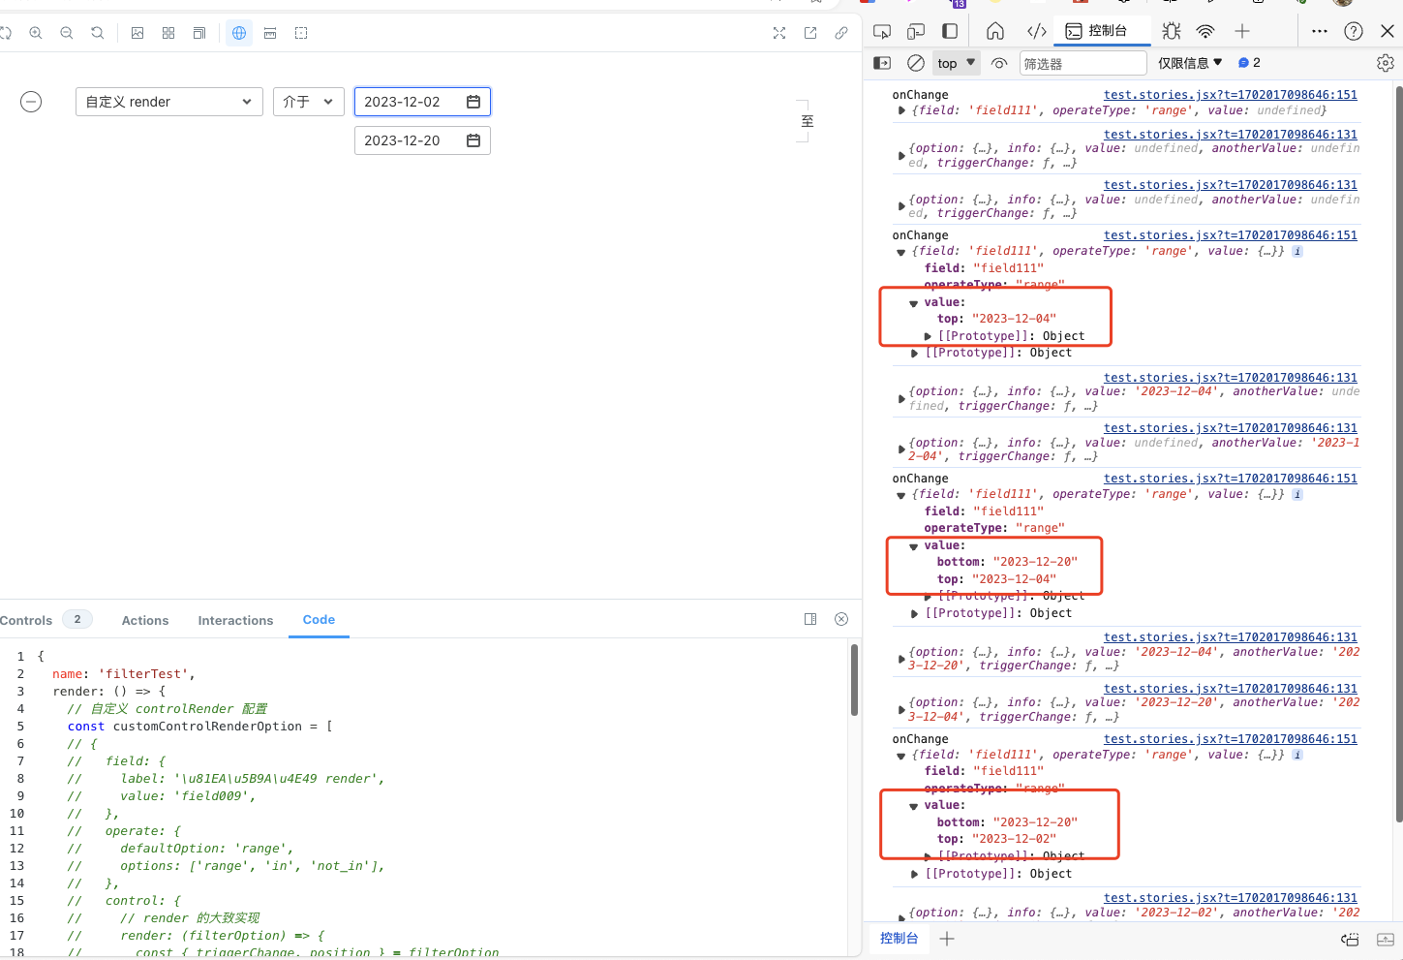Screen dimensions: 1403x960
Task: Click the clear console icon
Action: click(916, 63)
